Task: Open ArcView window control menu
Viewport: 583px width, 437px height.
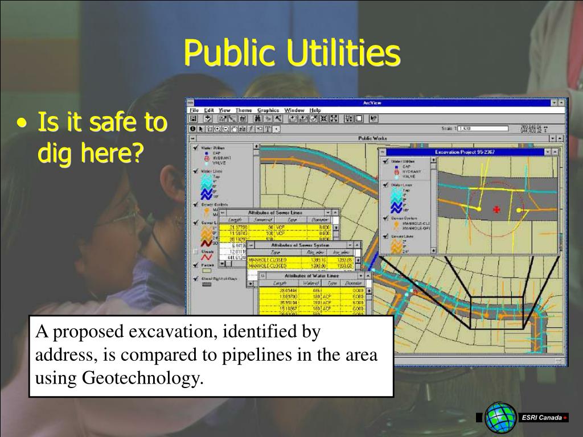Action: pyautogui.click(x=191, y=103)
